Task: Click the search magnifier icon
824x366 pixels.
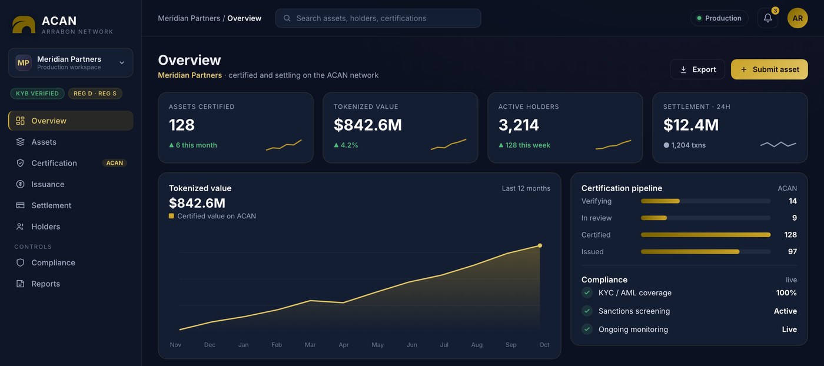Action: coord(287,18)
